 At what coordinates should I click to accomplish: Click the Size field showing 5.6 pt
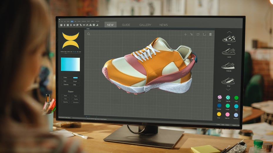(70, 81)
